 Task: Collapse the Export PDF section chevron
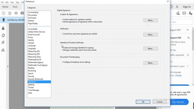click(x=188, y=30)
